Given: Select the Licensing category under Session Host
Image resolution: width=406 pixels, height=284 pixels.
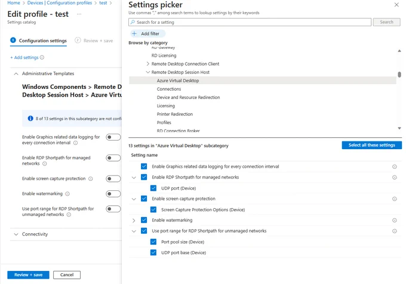Looking at the screenshot, I should (166, 106).
